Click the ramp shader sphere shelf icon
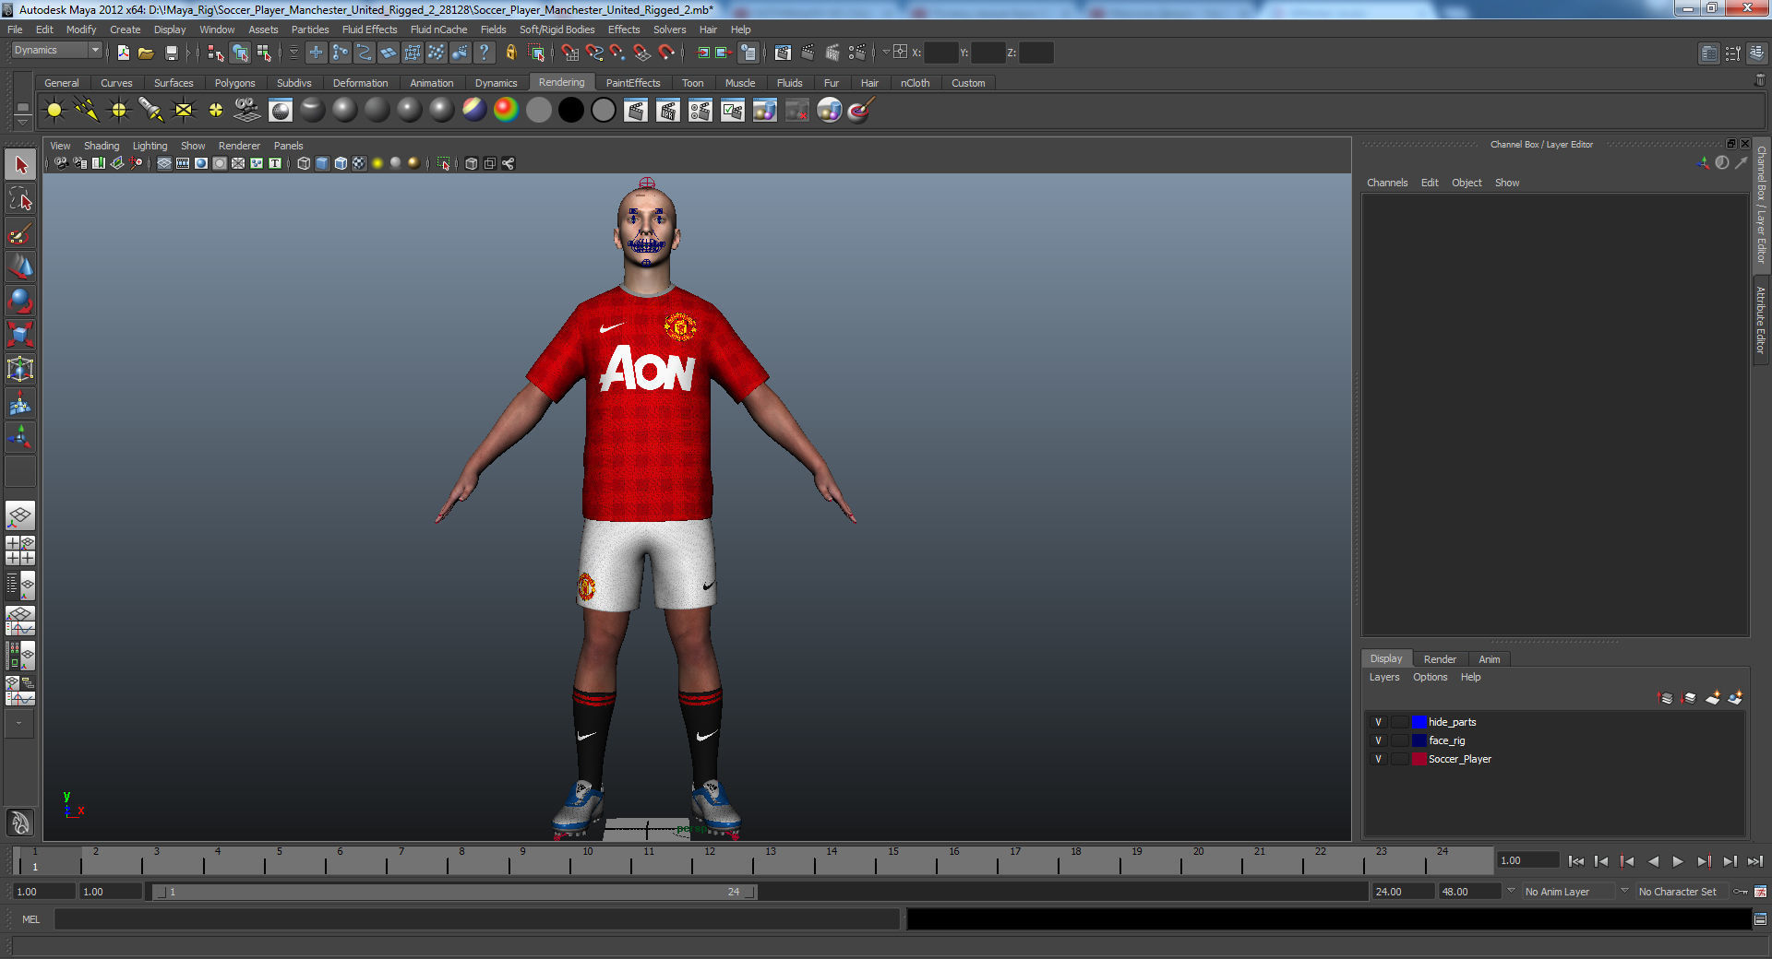The image size is (1772, 959). coord(506,111)
